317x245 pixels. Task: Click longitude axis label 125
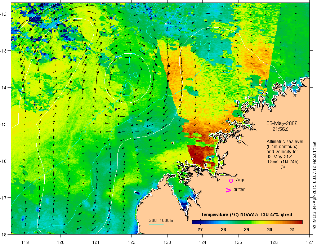[238, 242]
